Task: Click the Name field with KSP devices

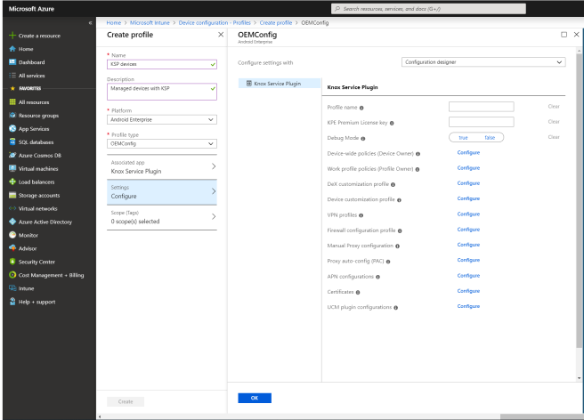Action: click(x=162, y=64)
